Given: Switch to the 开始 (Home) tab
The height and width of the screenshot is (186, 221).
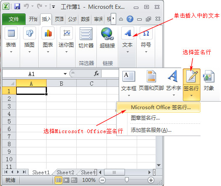Looking at the screenshot, I should [33, 19].
